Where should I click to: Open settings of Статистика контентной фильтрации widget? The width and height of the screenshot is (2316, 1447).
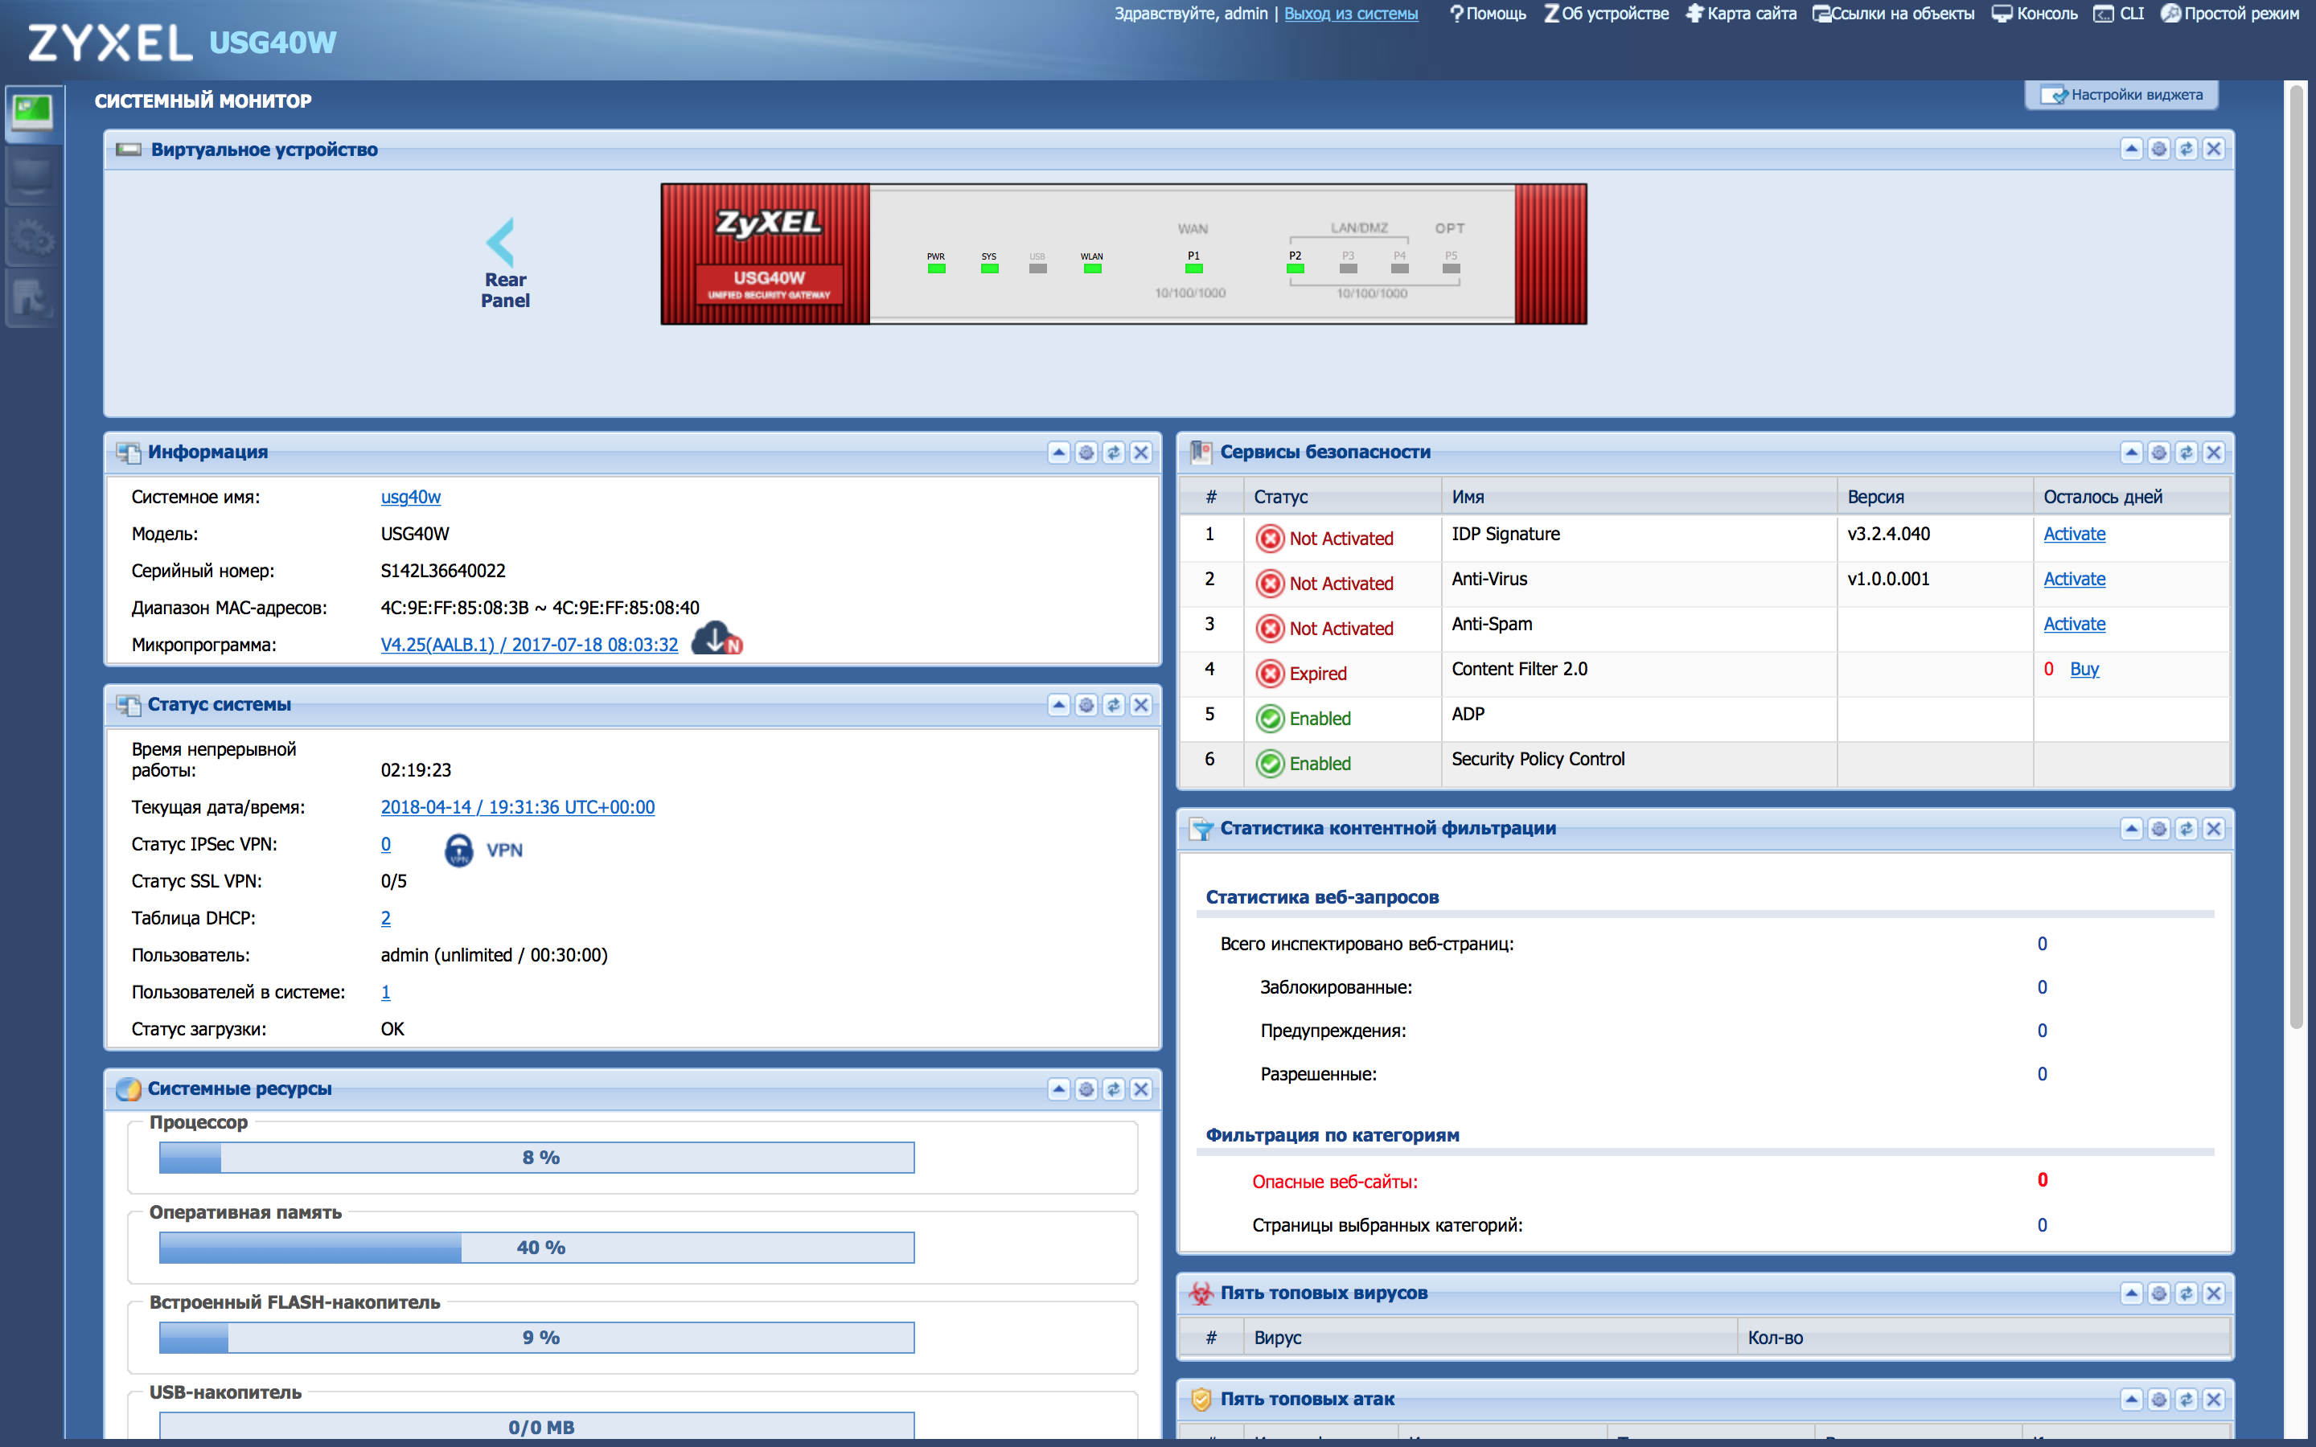pos(2159,829)
